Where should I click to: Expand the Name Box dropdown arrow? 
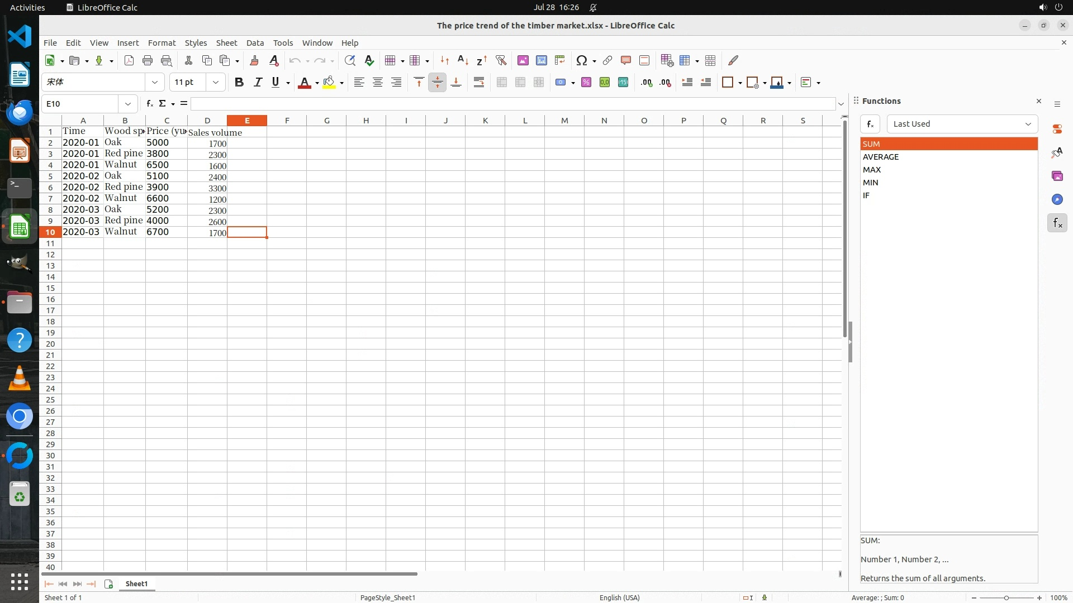[128, 104]
